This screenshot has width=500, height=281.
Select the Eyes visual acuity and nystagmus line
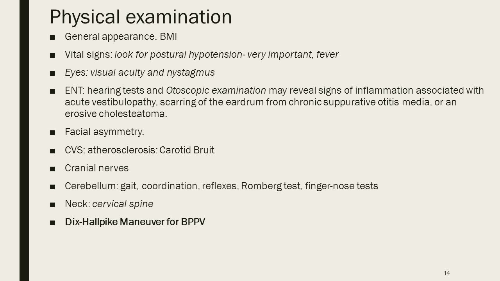tap(140, 73)
